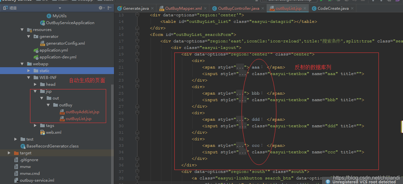Click the OutBuyServiceApplication Spring class icon
The image size is (403, 184).
click(42, 23)
